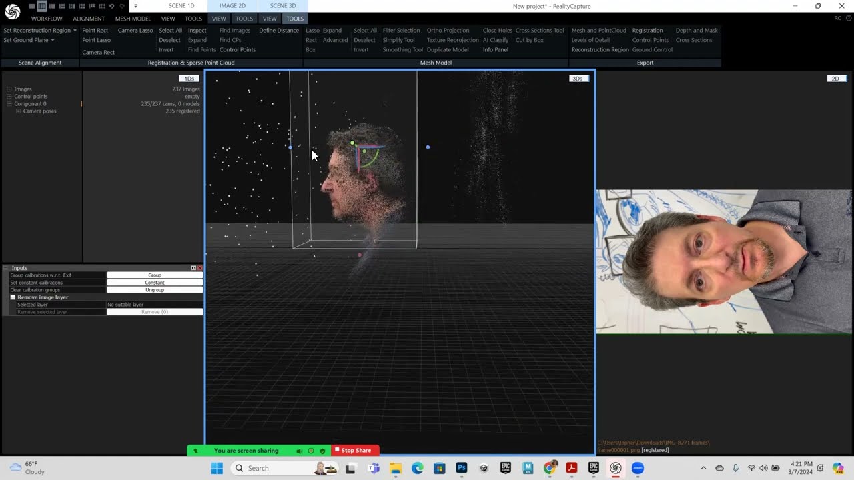854x480 pixels.
Task: Open Photoshop from taskbar
Action: pos(461,468)
